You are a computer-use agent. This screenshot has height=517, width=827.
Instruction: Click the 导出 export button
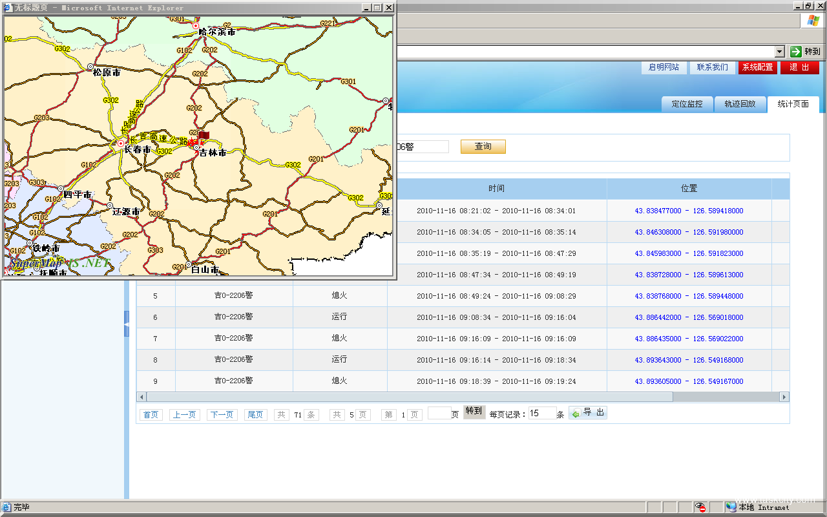(x=588, y=413)
